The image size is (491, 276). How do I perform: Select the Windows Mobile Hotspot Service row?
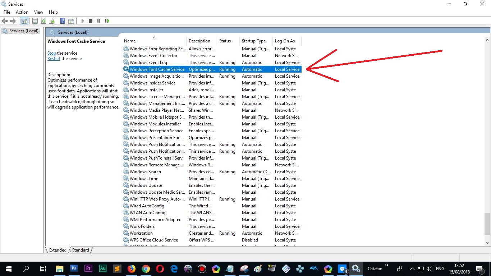point(212,117)
